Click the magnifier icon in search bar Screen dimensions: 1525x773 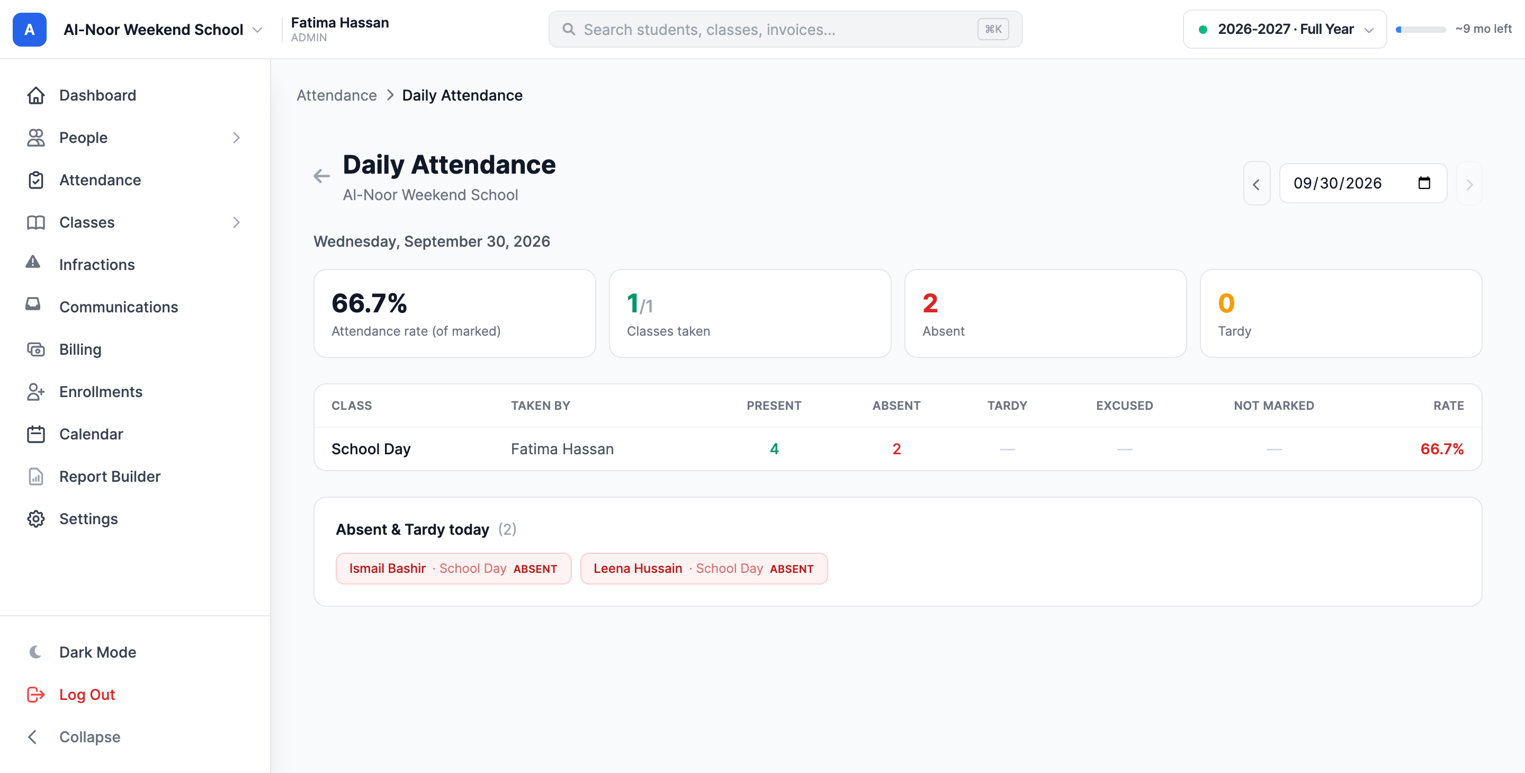click(x=569, y=29)
